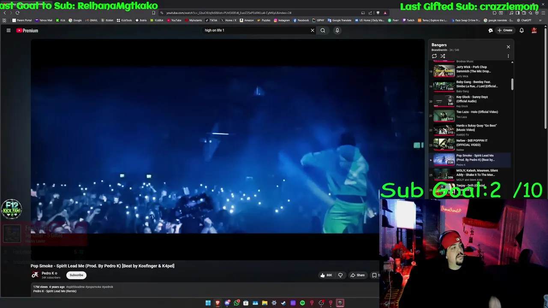Open Yahoo Mail bookmark
Image resolution: width=548 pixels, height=308 pixels.
point(44,20)
